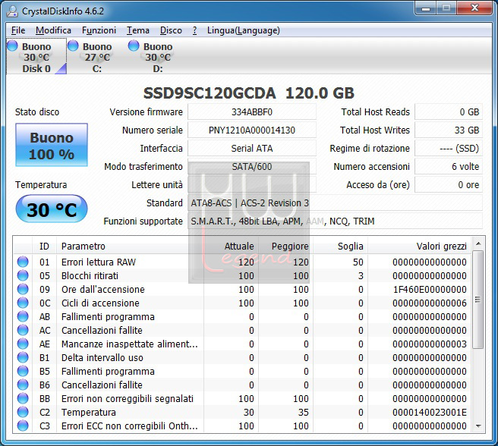Click the status orb of Cicli di accensione
The width and height of the screenshot is (498, 446).
tap(23, 303)
